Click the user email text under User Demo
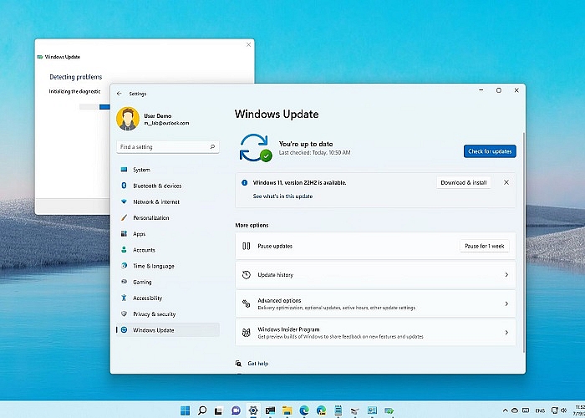 pyautogui.click(x=166, y=123)
